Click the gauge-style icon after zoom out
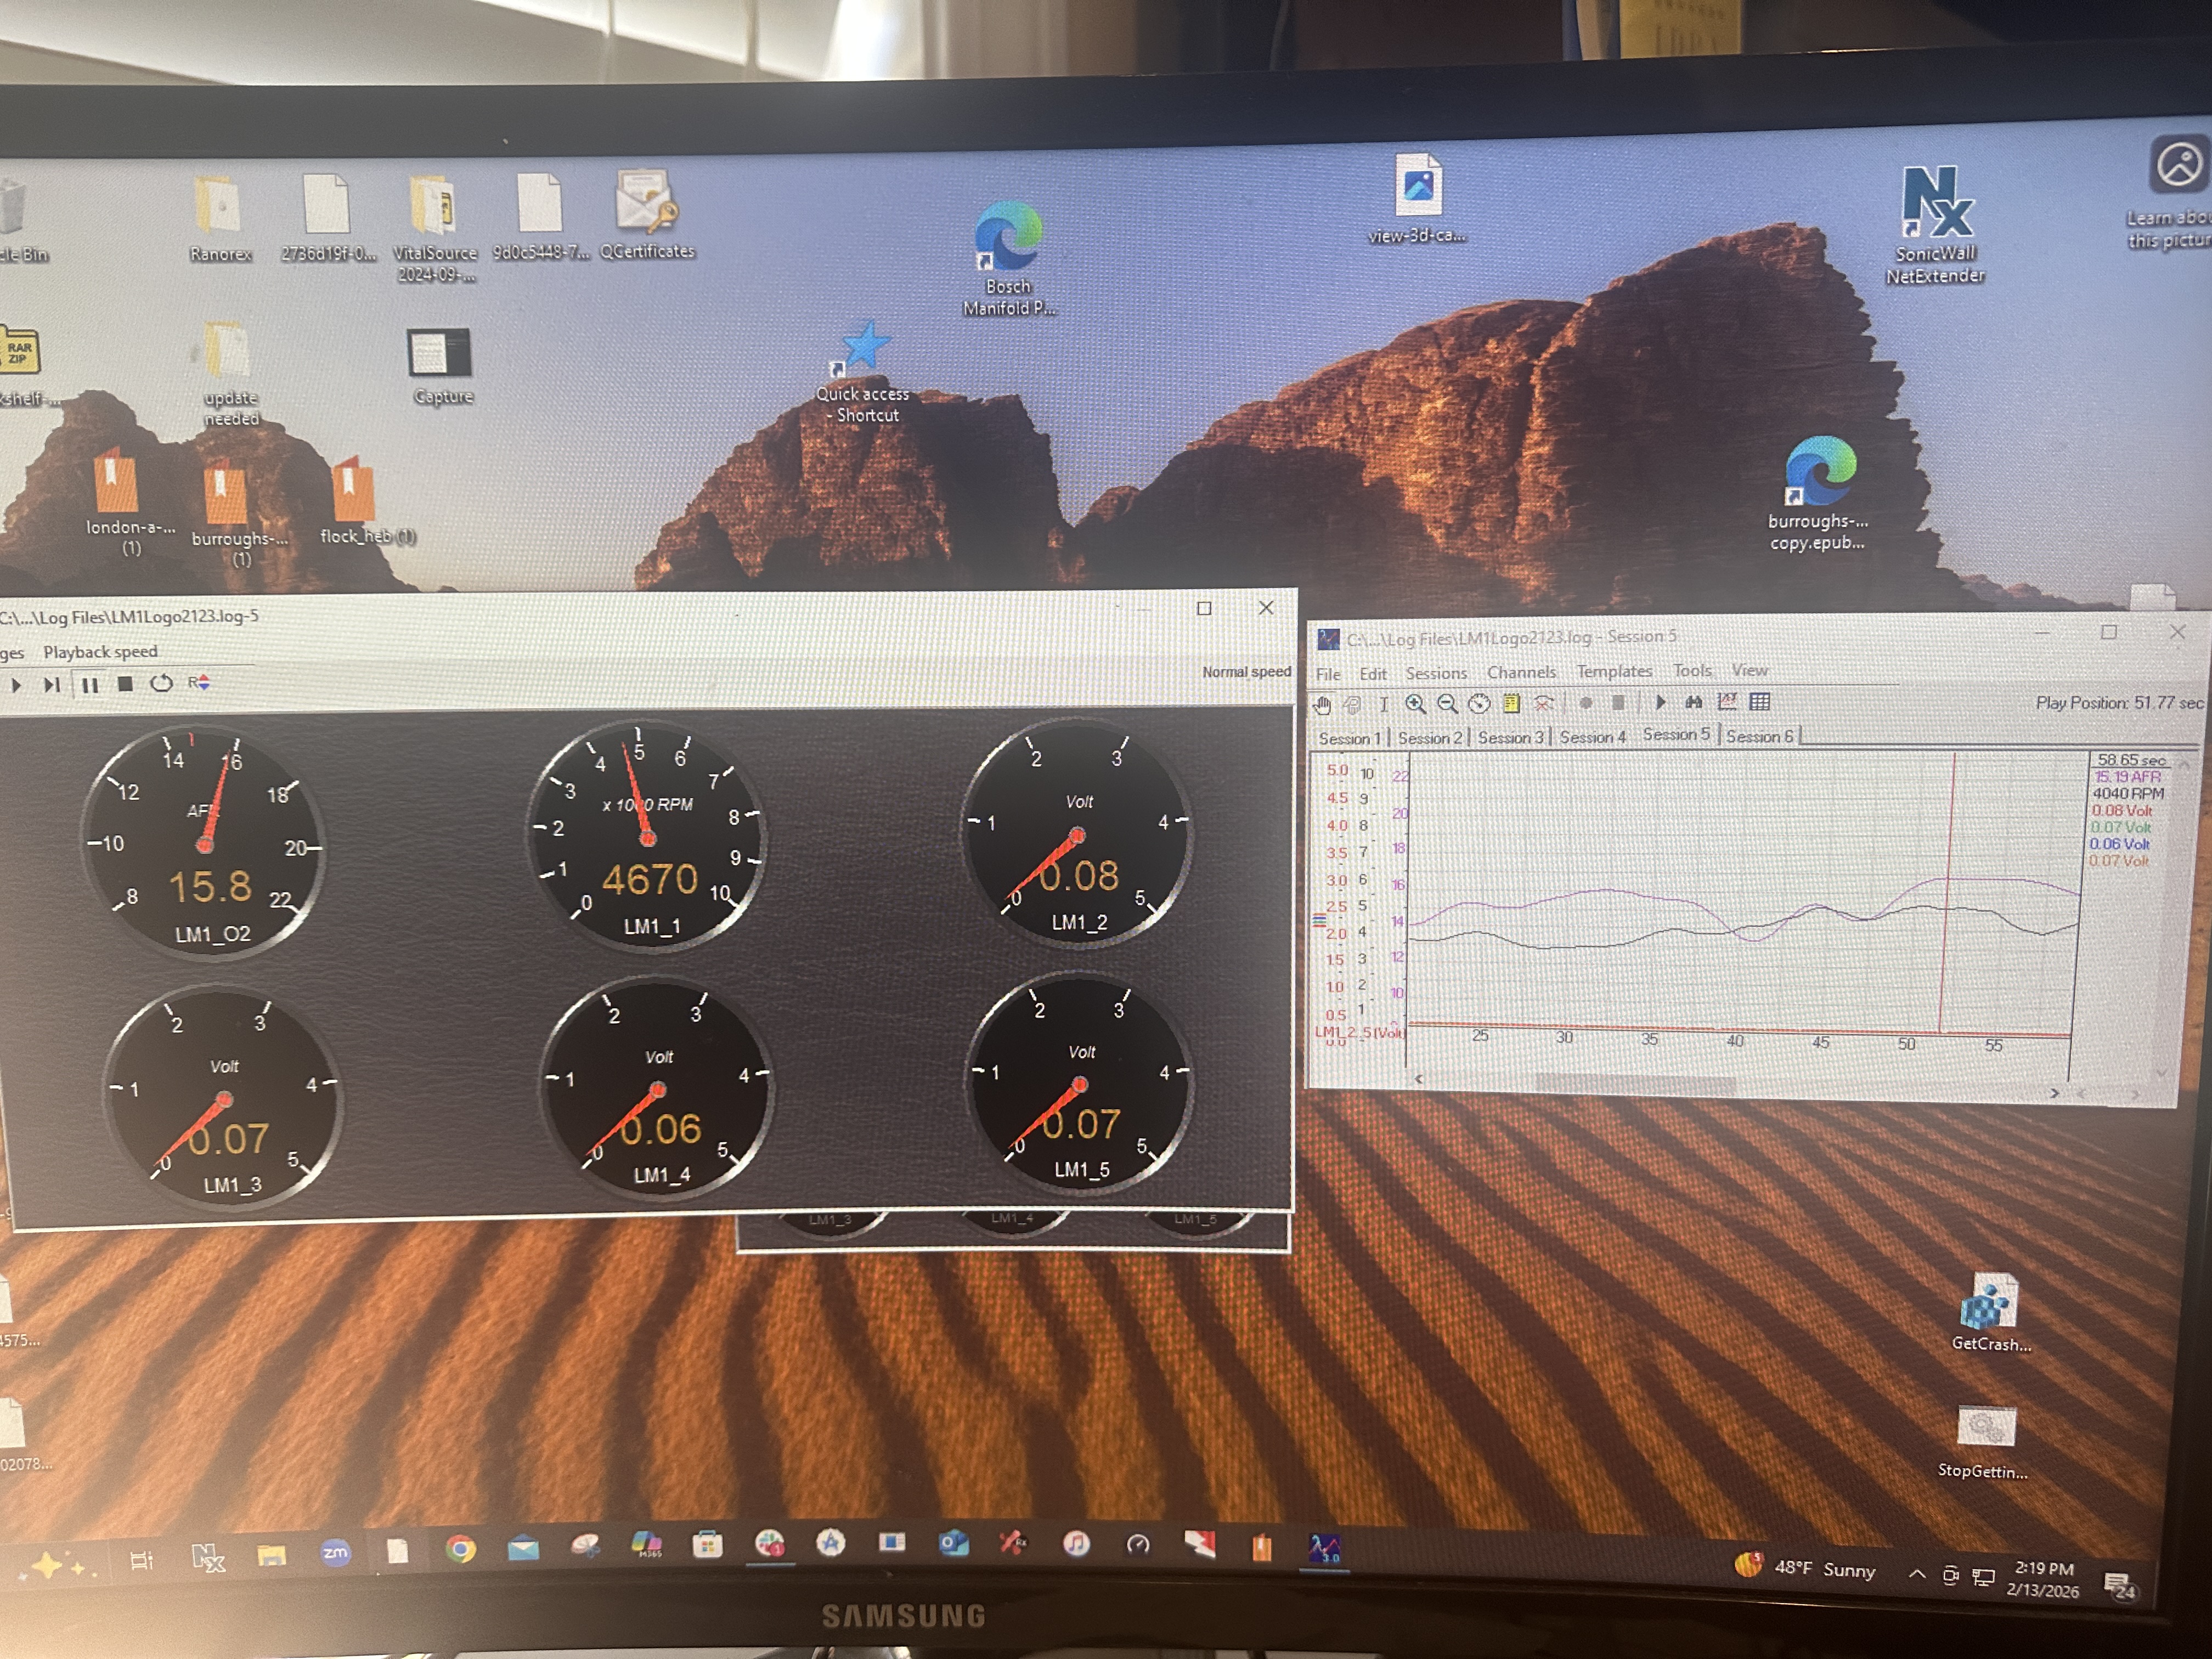The image size is (2212, 1659). 1479,704
